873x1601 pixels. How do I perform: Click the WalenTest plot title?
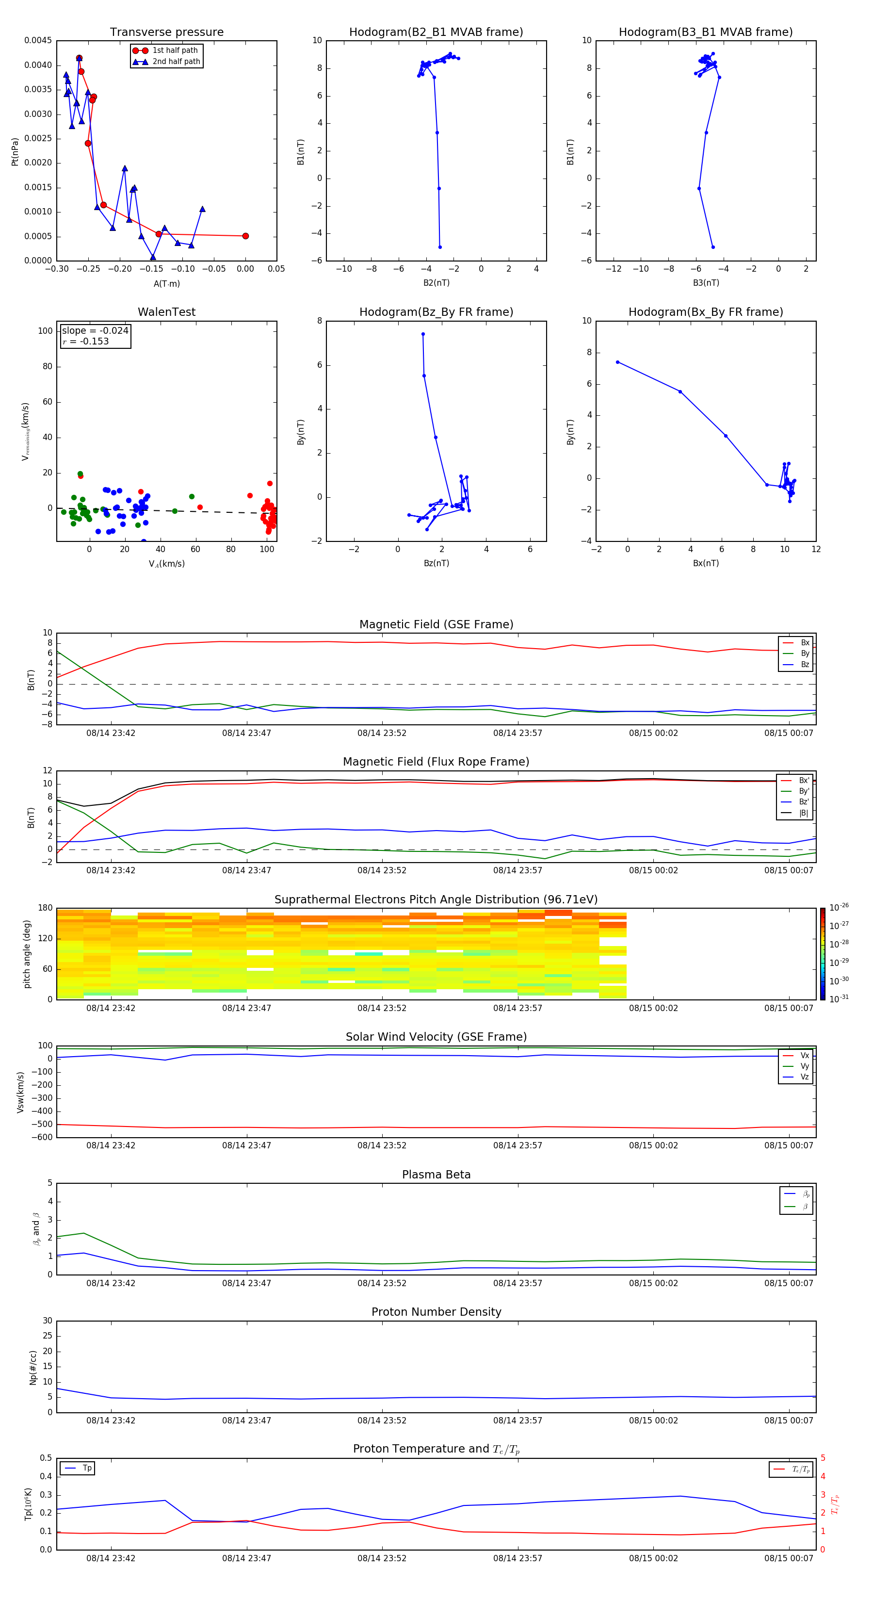[x=166, y=312]
